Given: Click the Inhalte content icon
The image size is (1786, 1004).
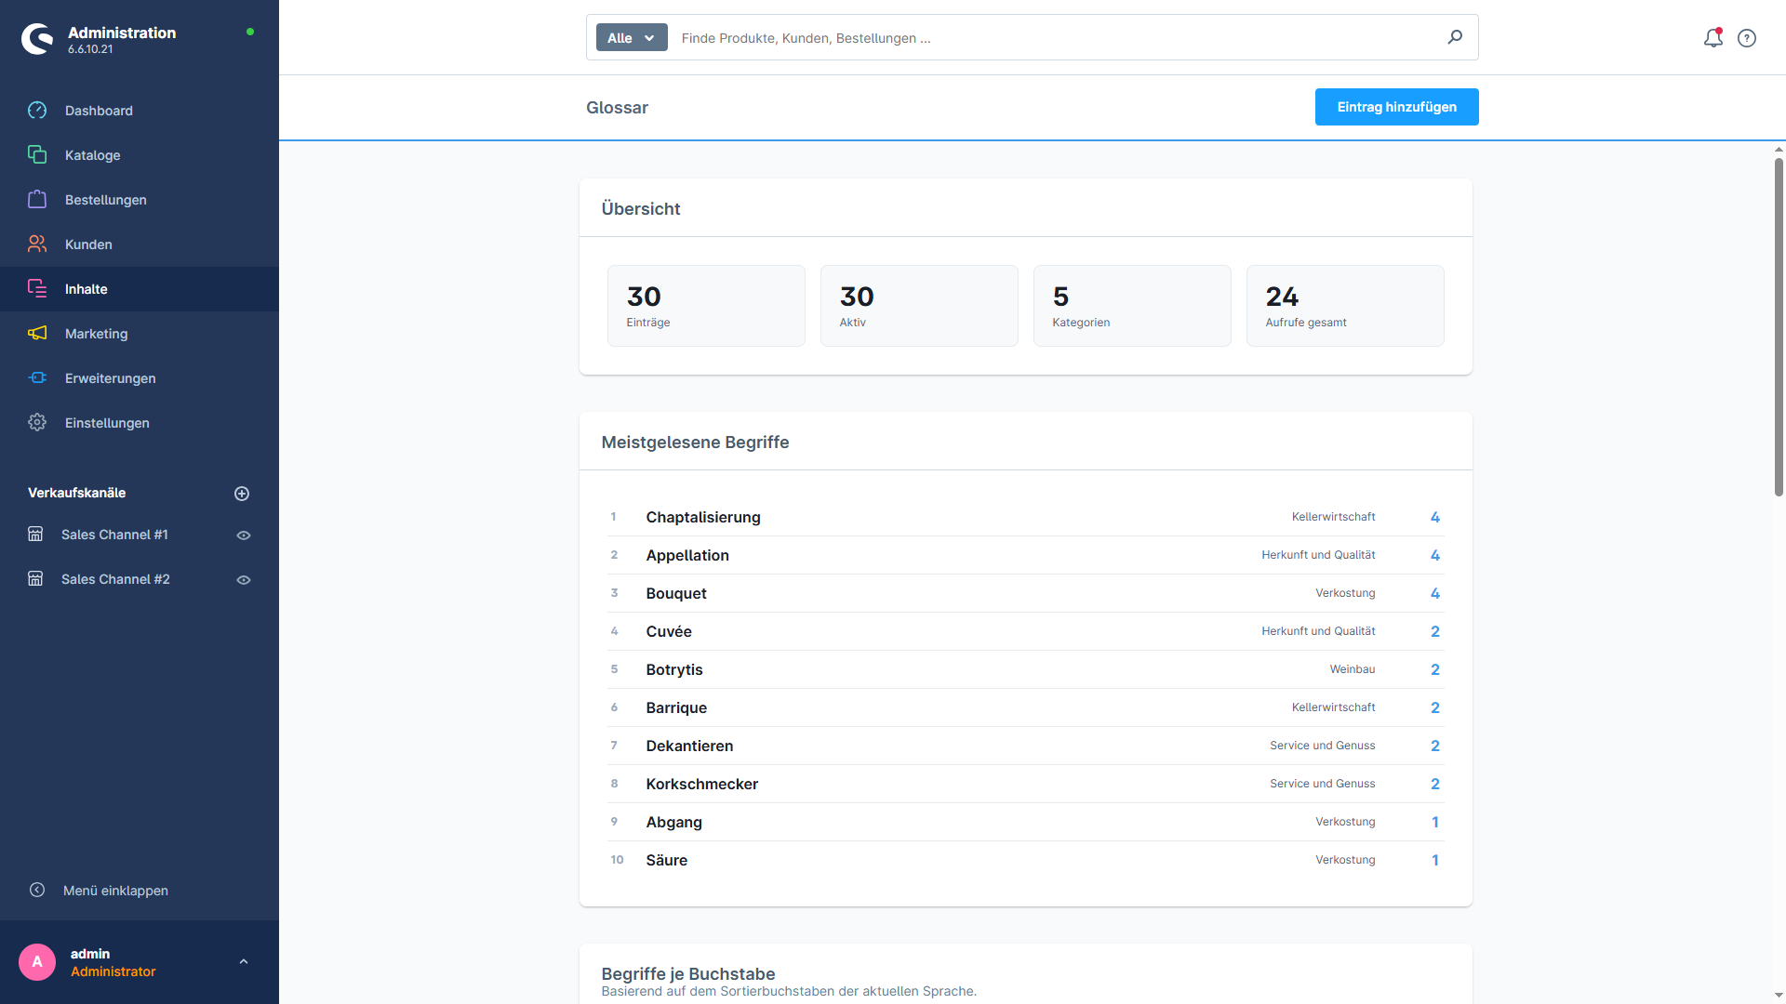Looking at the screenshot, I should pos(37,289).
